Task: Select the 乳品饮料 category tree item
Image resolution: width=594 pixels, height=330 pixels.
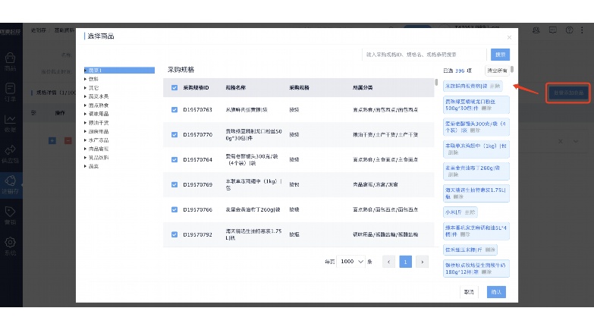Action: pyautogui.click(x=99, y=158)
